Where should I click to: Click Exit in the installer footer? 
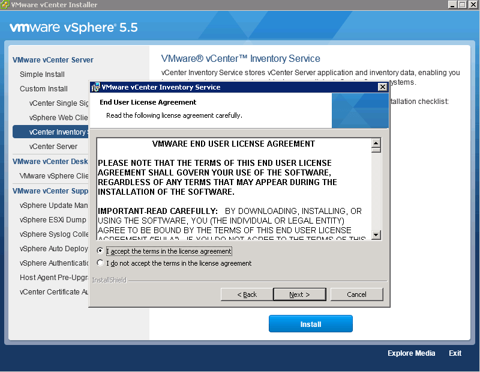pyautogui.click(x=455, y=353)
